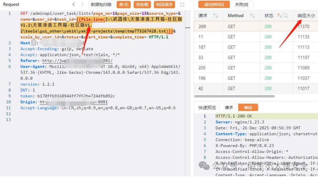The width and height of the screenshot is (318, 178).
Task: Click the {{file:line( fuzz tag in request
Action: pos(91,19)
